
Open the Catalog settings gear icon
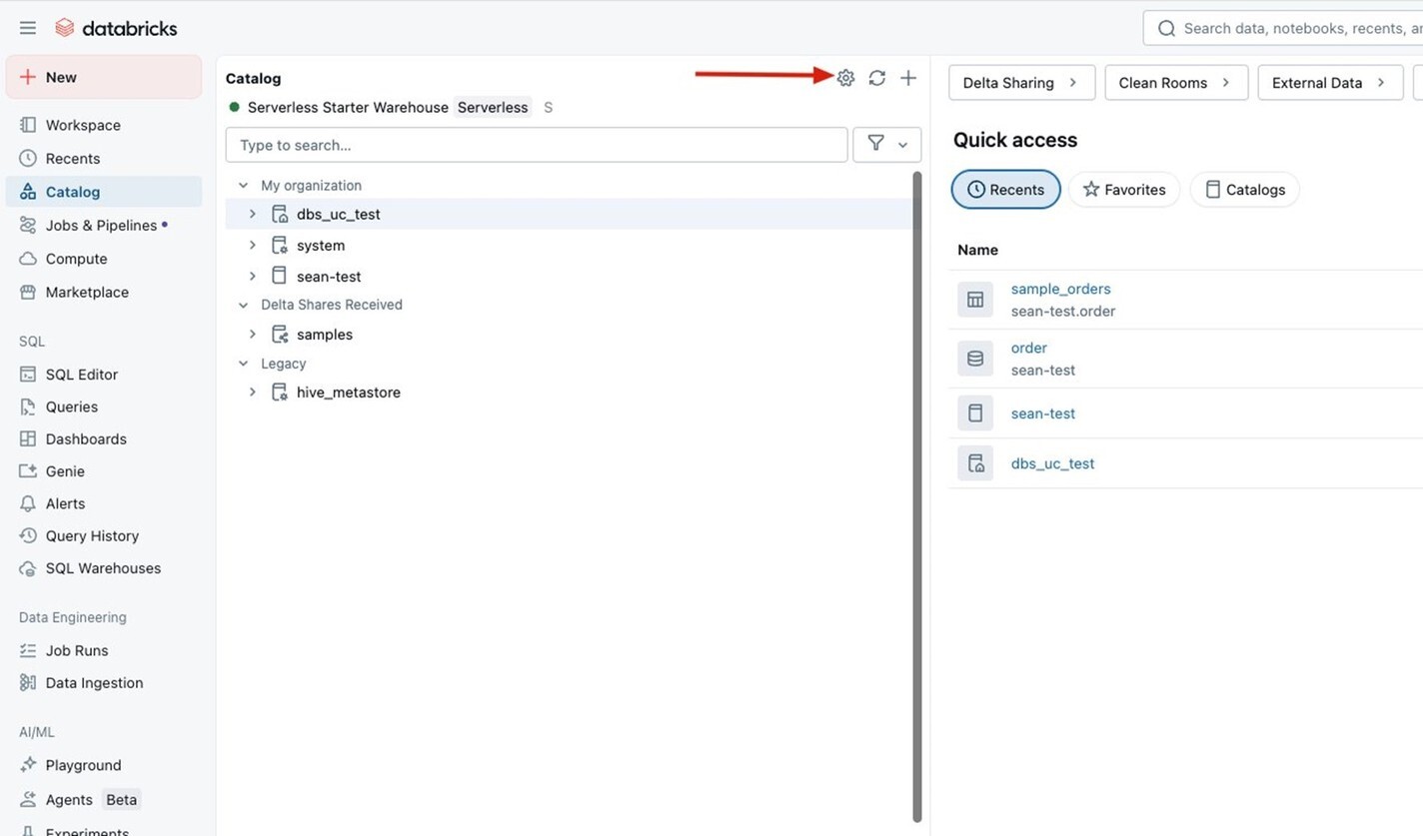point(845,78)
